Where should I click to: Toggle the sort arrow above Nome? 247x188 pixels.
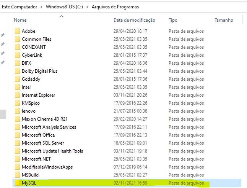[62, 16]
